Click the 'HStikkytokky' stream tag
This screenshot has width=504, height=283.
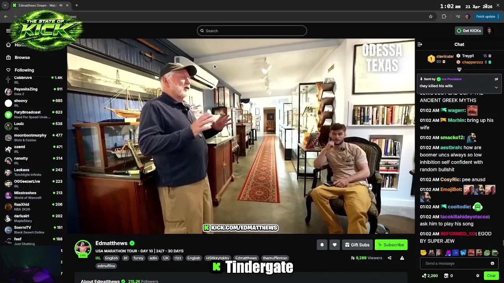pyautogui.click(x=218, y=258)
